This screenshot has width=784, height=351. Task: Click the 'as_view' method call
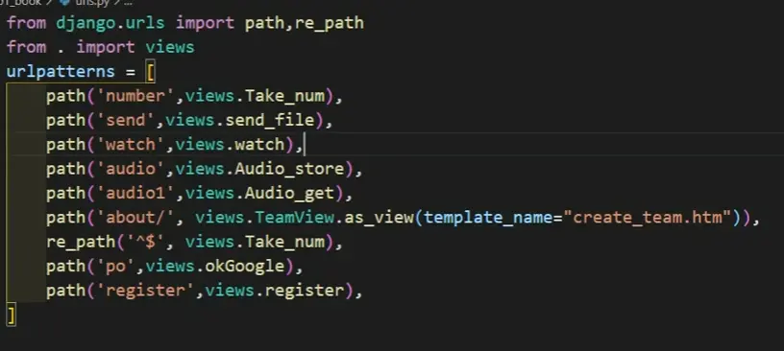[x=379, y=218]
